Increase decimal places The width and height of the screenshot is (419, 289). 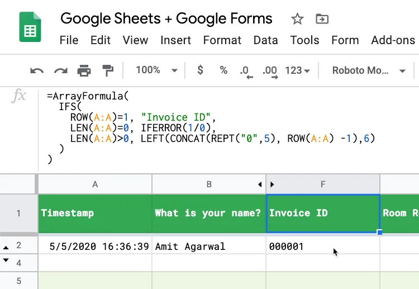click(x=270, y=72)
